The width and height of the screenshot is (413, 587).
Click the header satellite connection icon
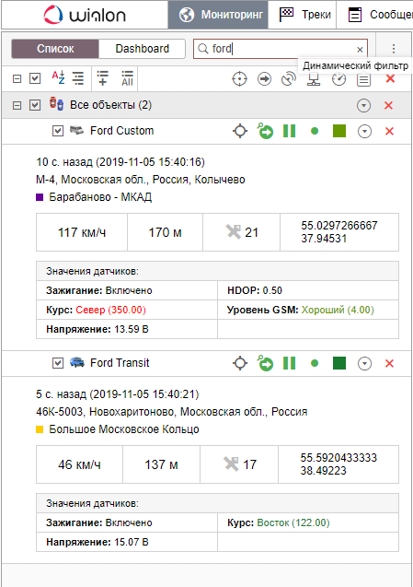pyautogui.click(x=289, y=79)
